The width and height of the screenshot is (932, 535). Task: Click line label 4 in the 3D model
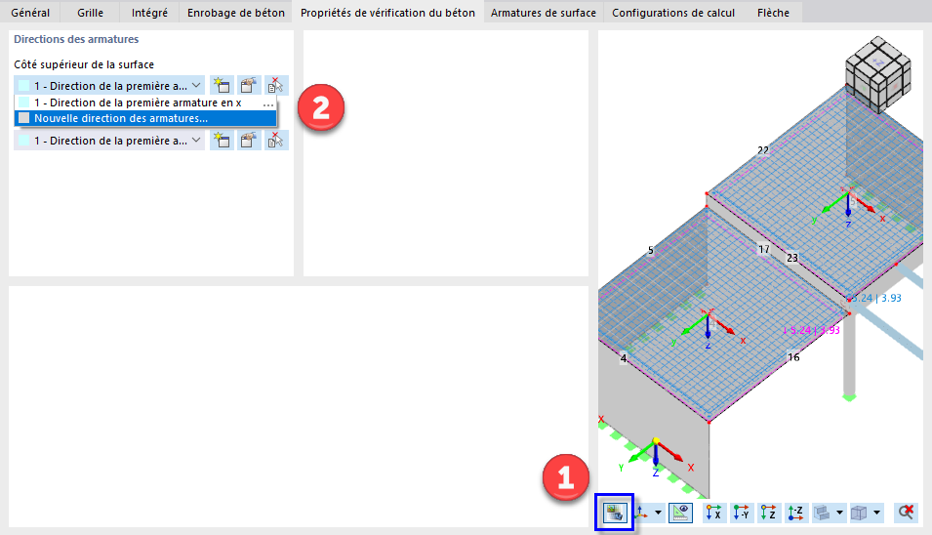point(624,358)
